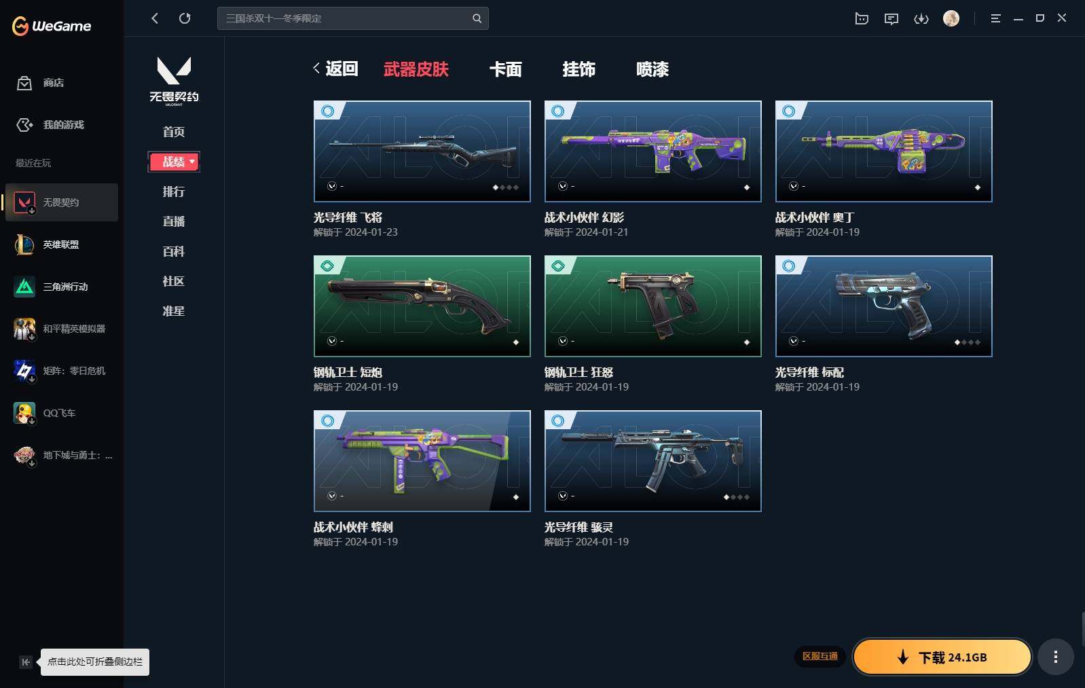Click the 下载 24.1GB button
The width and height of the screenshot is (1085, 688).
tap(942, 657)
